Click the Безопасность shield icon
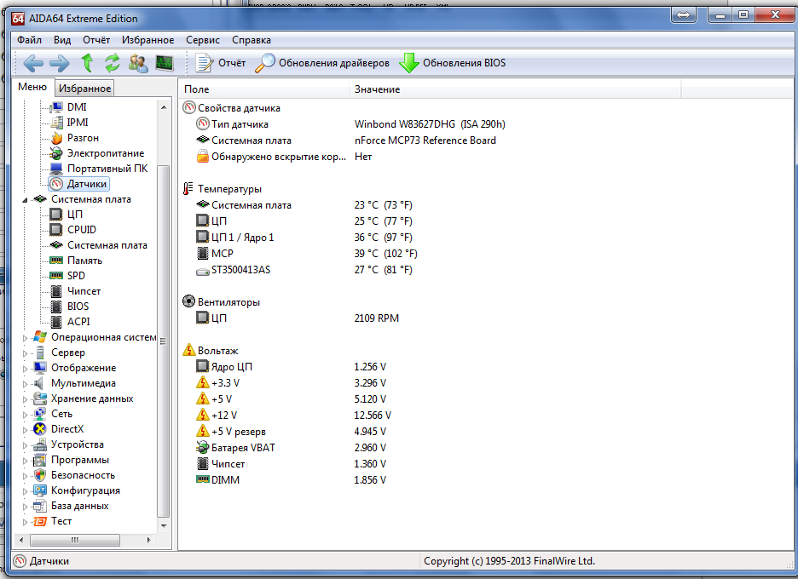The image size is (798, 579). [40, 475]
